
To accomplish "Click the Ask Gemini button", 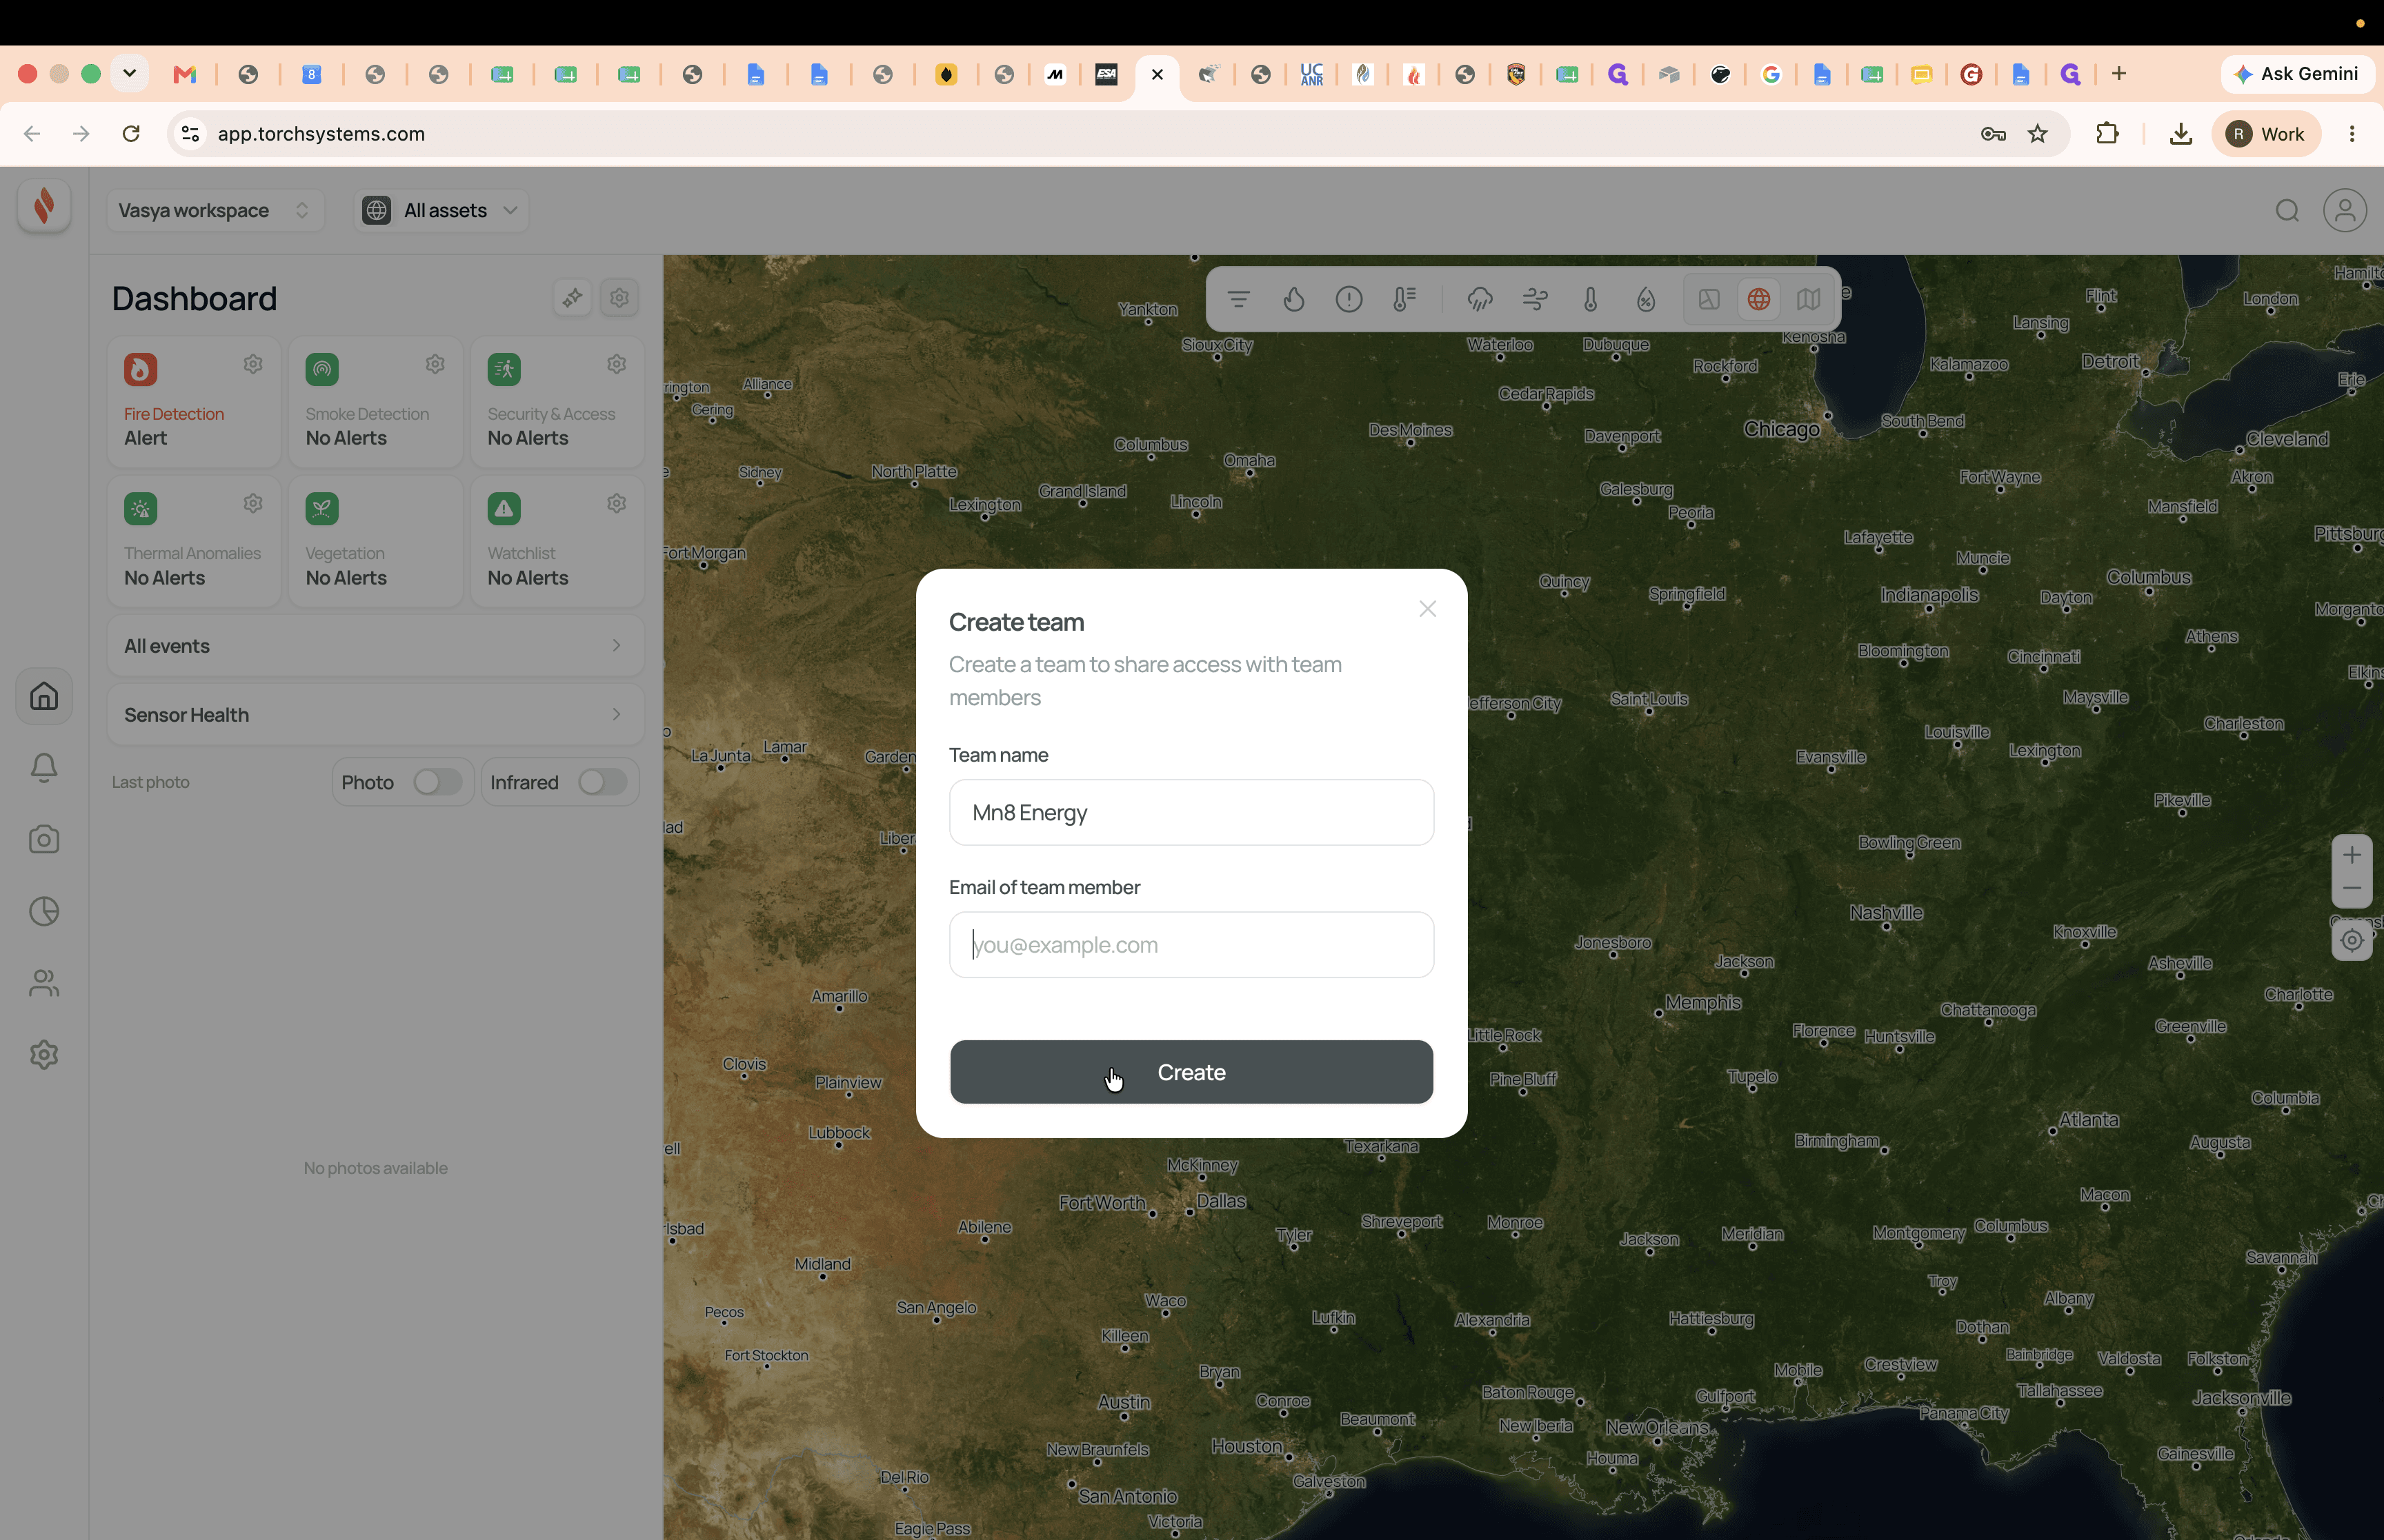I will 2297,74.
